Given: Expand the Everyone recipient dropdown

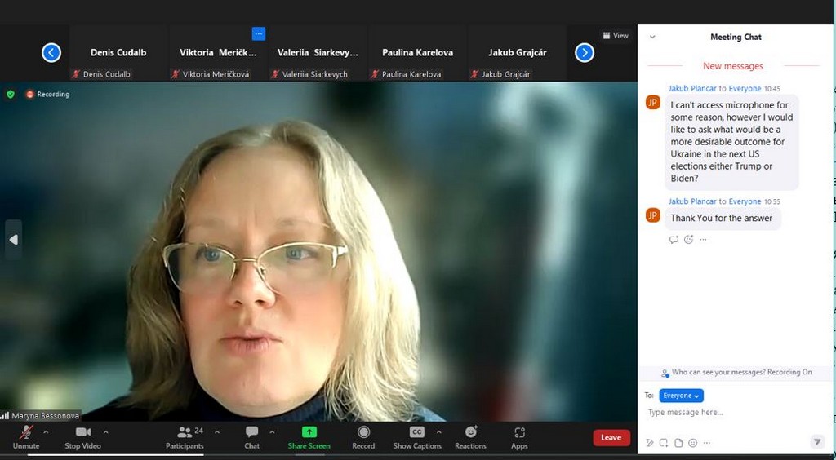Looking at the screenshot, I should [x=681, y=396].
